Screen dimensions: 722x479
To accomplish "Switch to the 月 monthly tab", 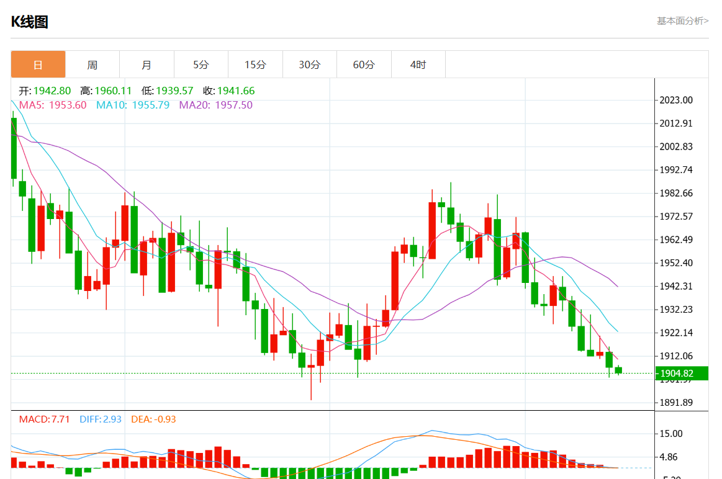I will (147, 65).
